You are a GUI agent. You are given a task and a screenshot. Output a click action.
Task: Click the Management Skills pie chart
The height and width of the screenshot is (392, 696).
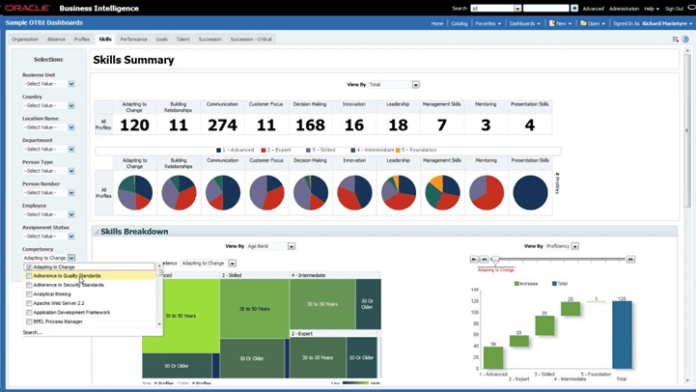(x=442, y=193)
